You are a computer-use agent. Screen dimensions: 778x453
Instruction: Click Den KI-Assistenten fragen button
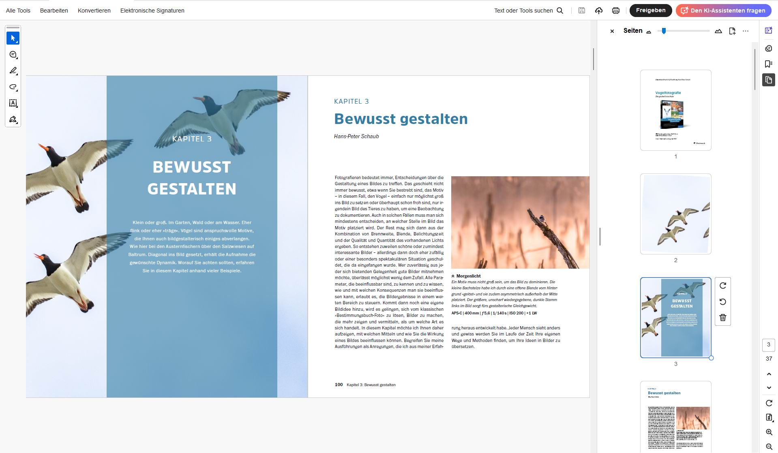[724, 11]
